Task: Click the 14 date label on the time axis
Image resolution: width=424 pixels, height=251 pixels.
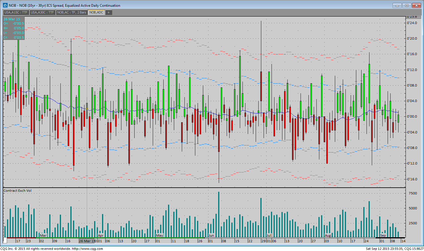Action: click(x=403, y=241)
